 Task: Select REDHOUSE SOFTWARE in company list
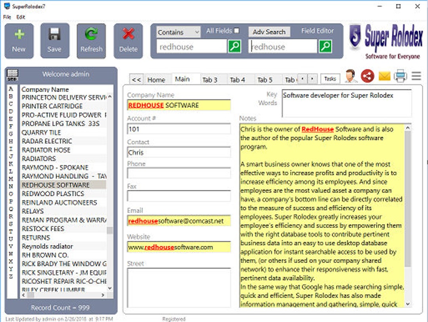63,185
